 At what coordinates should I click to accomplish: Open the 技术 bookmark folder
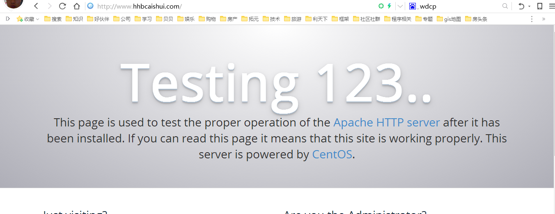point(271,19)
